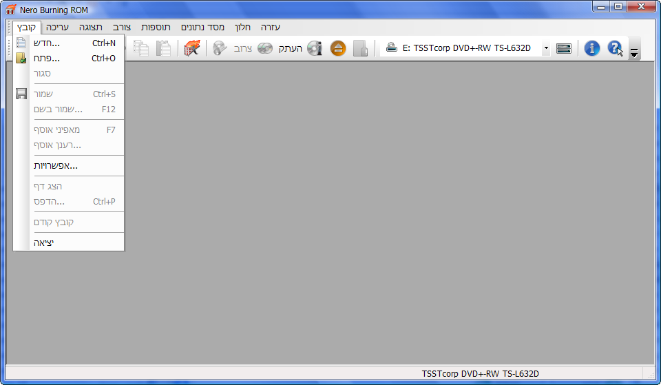
Task: Click the status bar text TSSTcorp DVD+-RW TS-L632D
Action: coord(480,373)
